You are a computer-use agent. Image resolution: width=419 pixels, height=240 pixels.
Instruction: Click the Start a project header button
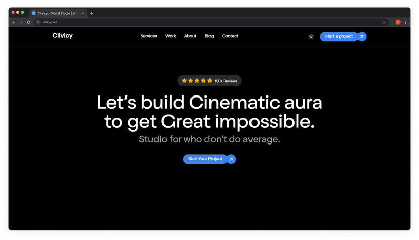(343, 36)
